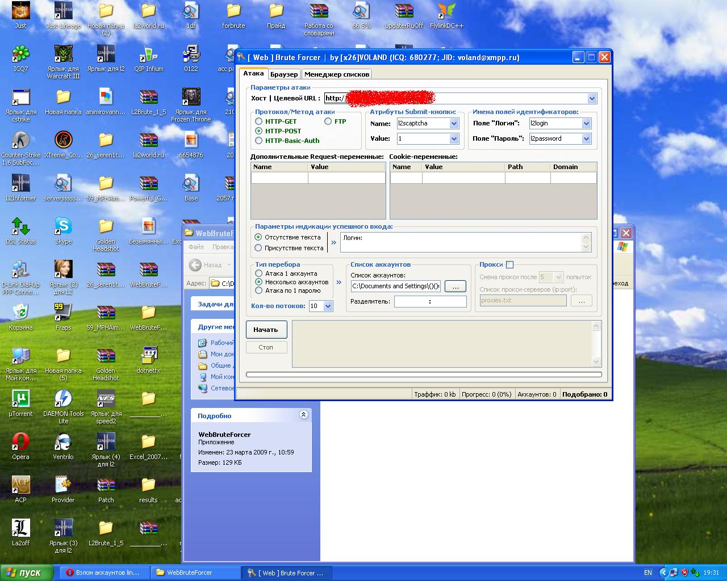This screenshot has width=727, height=581.
Task: Collapse the Подробно panel in Explorer
Action: click(x=303, y=415)
